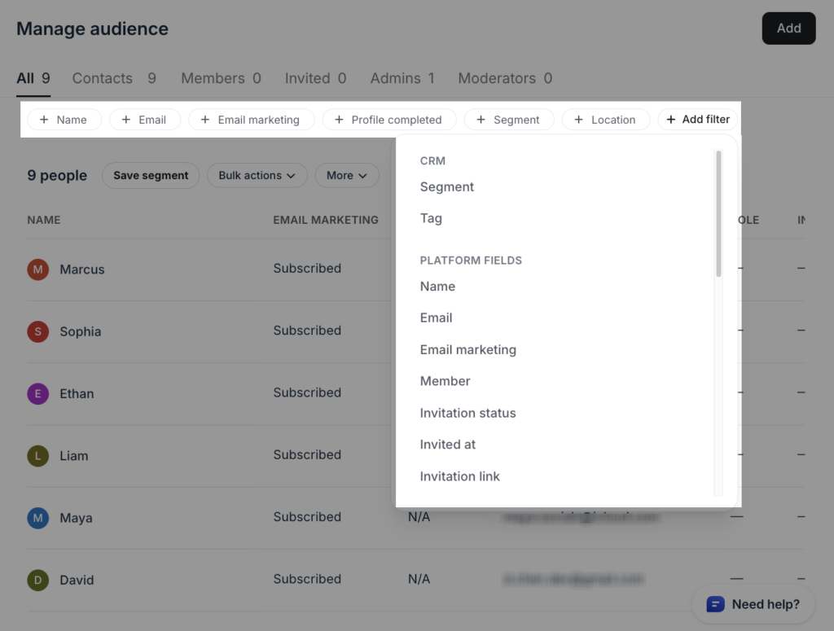Choose Invited at in the filter list
This screenshot has height=631, width=834.
pyautogui.click(x=447, y=445)
